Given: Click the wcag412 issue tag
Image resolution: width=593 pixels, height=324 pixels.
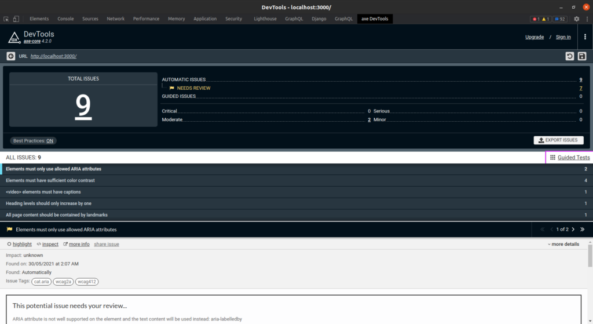Looking at the screenshot, I should [87, 282].
